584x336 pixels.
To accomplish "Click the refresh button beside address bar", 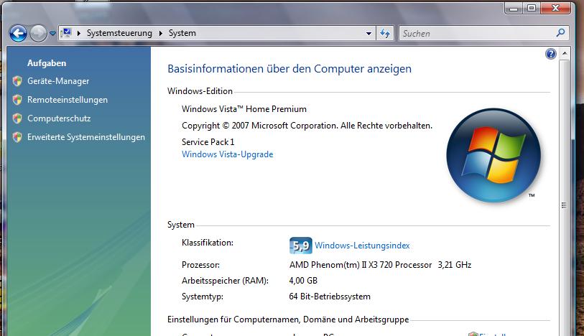I will (385, 34).
